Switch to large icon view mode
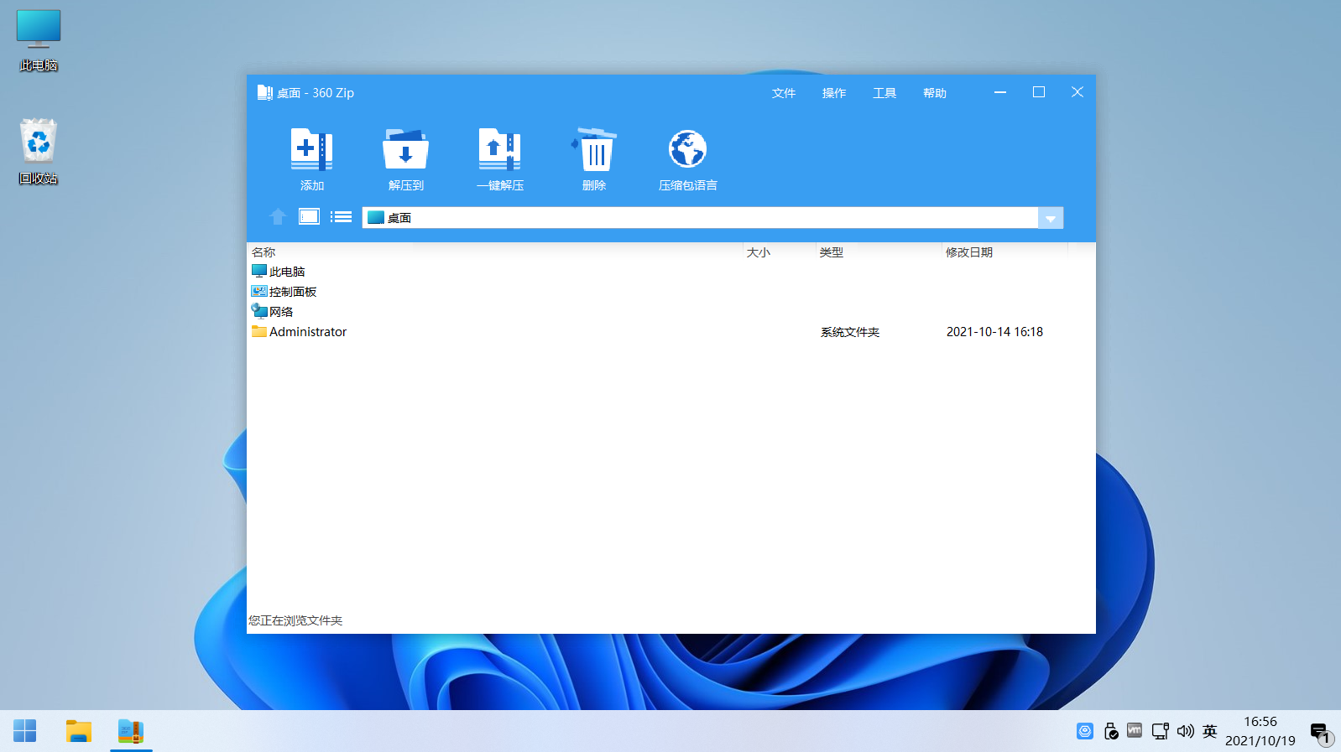The image size is (1341, 752). [309, 217]
